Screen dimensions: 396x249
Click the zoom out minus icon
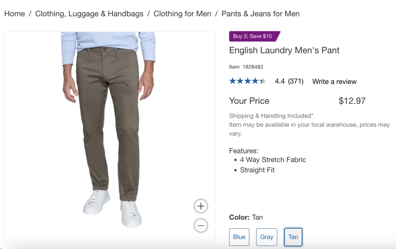pos(201,226)
